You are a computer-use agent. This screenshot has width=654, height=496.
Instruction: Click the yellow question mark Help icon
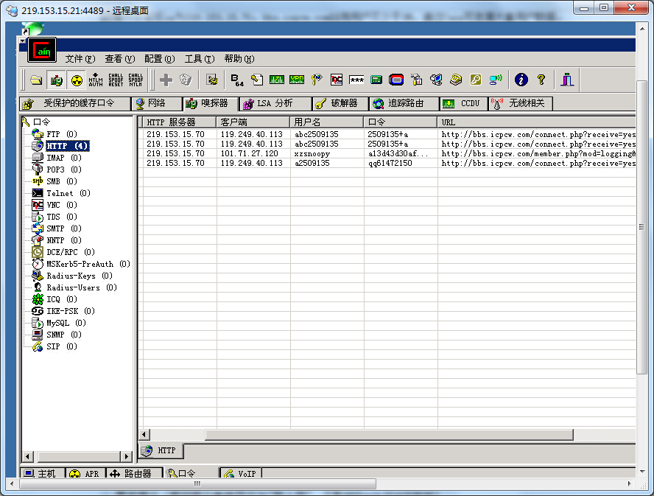541,80
